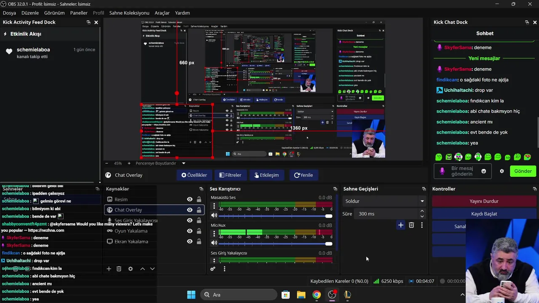The width and height of the screenshot is (539, 303).
Task: Open the Görünüm menu
Action: tap(54, 13)
